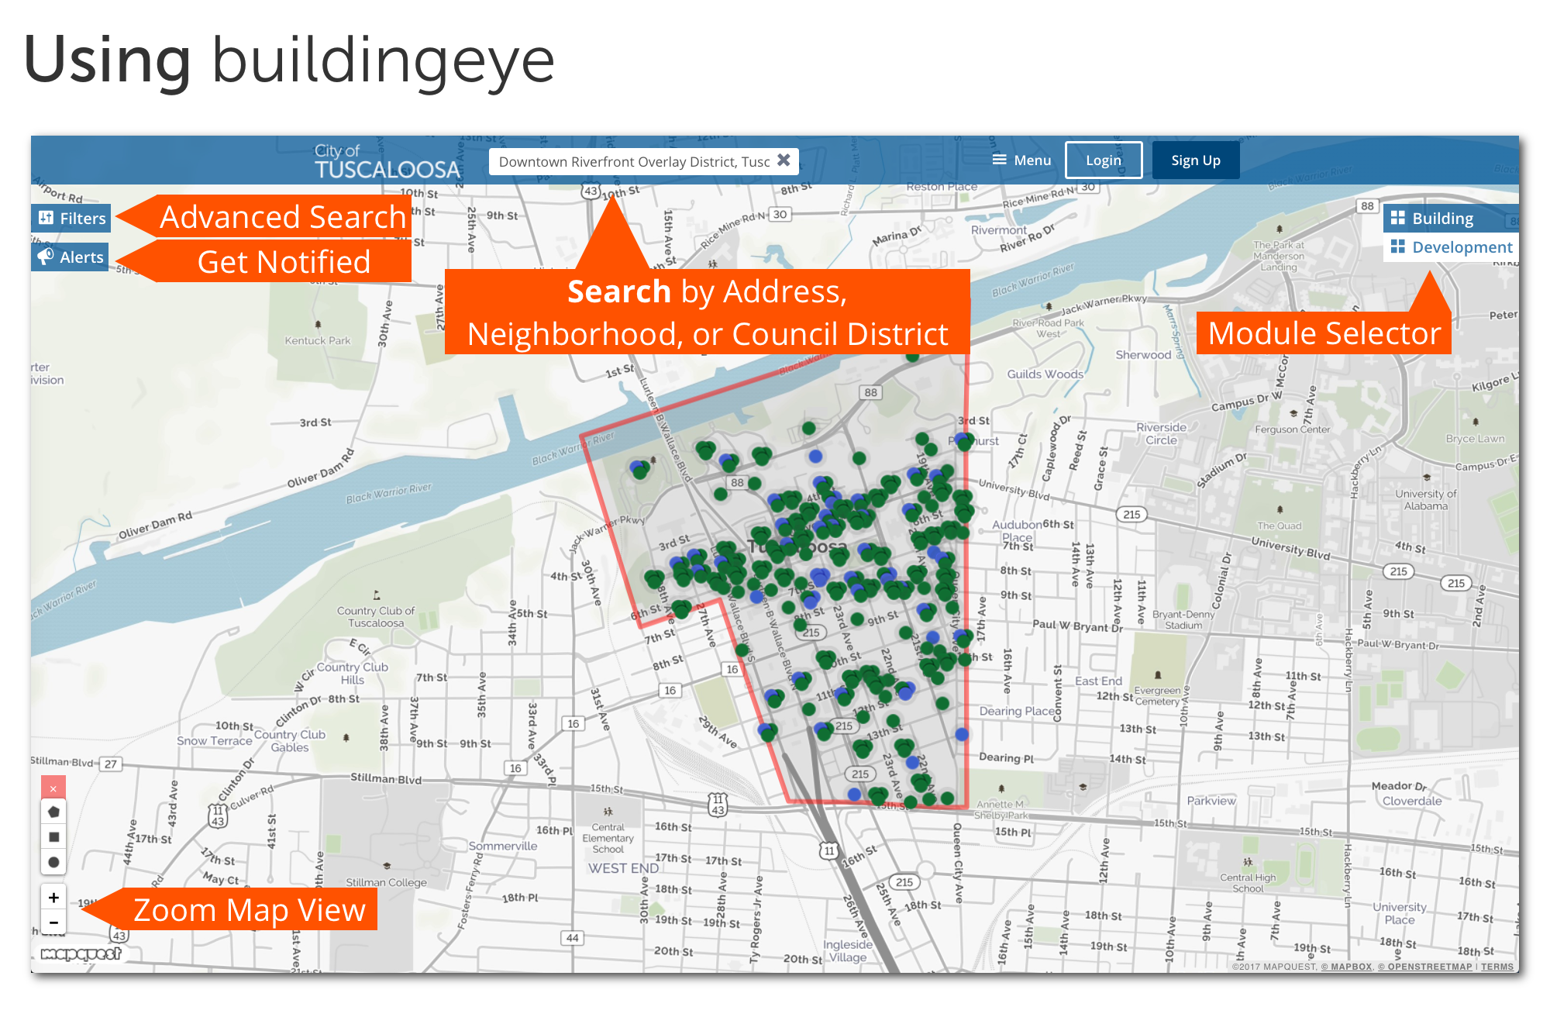Select the circle draw tool
Viewport: 1550px width, 1031px height.
(53, 862)
